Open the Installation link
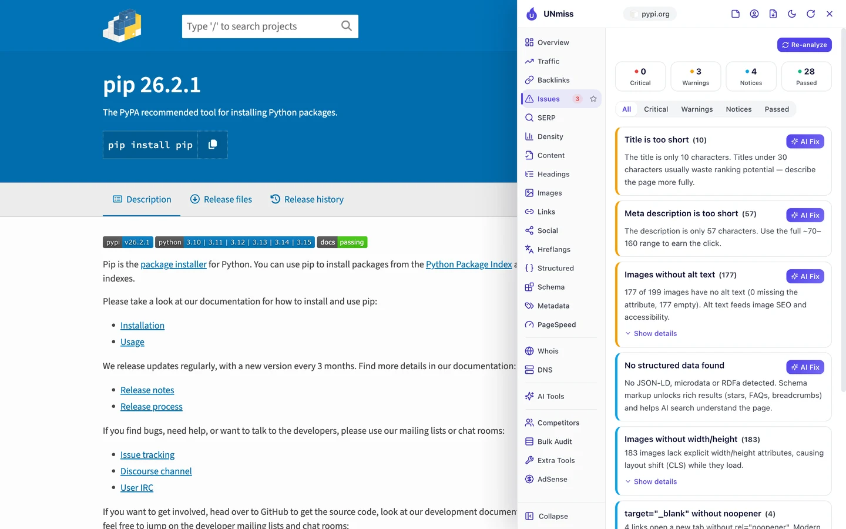The width and height of the screenshot is (846, 529). coord(142,326)
